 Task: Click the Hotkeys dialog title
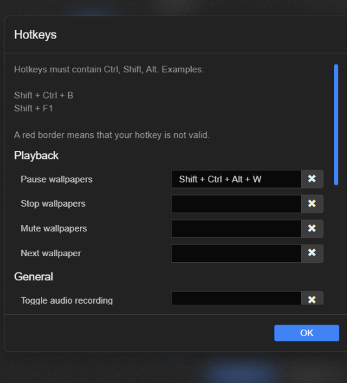point(35,34)
